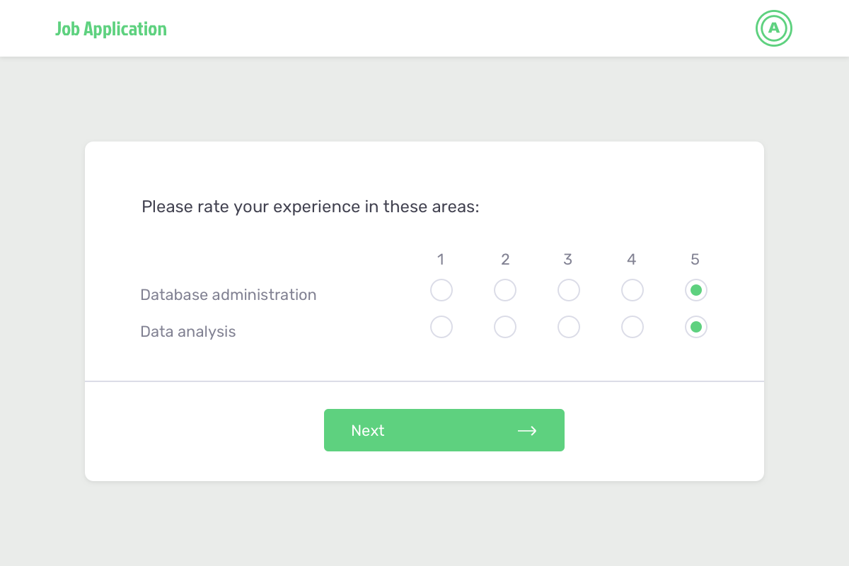Click the Job Application title link
849x566 pixels.
point(111,28)
